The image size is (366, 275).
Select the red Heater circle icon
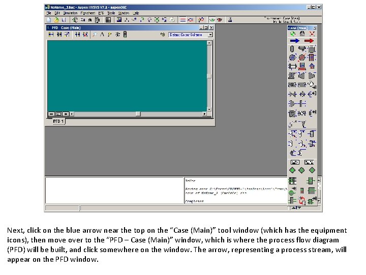302,58
